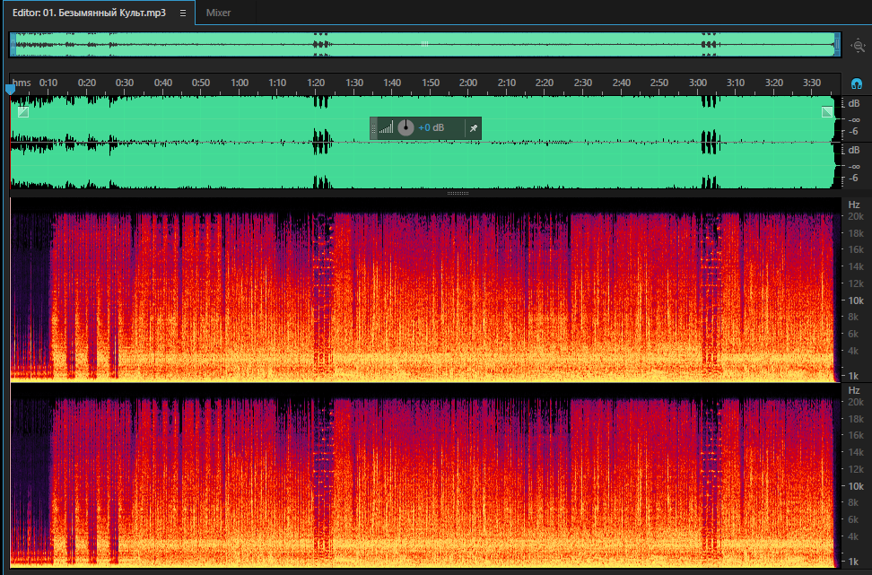Click the overview navigator right edge handle
The image size is (872, 575).
click(x=837, y=45)
